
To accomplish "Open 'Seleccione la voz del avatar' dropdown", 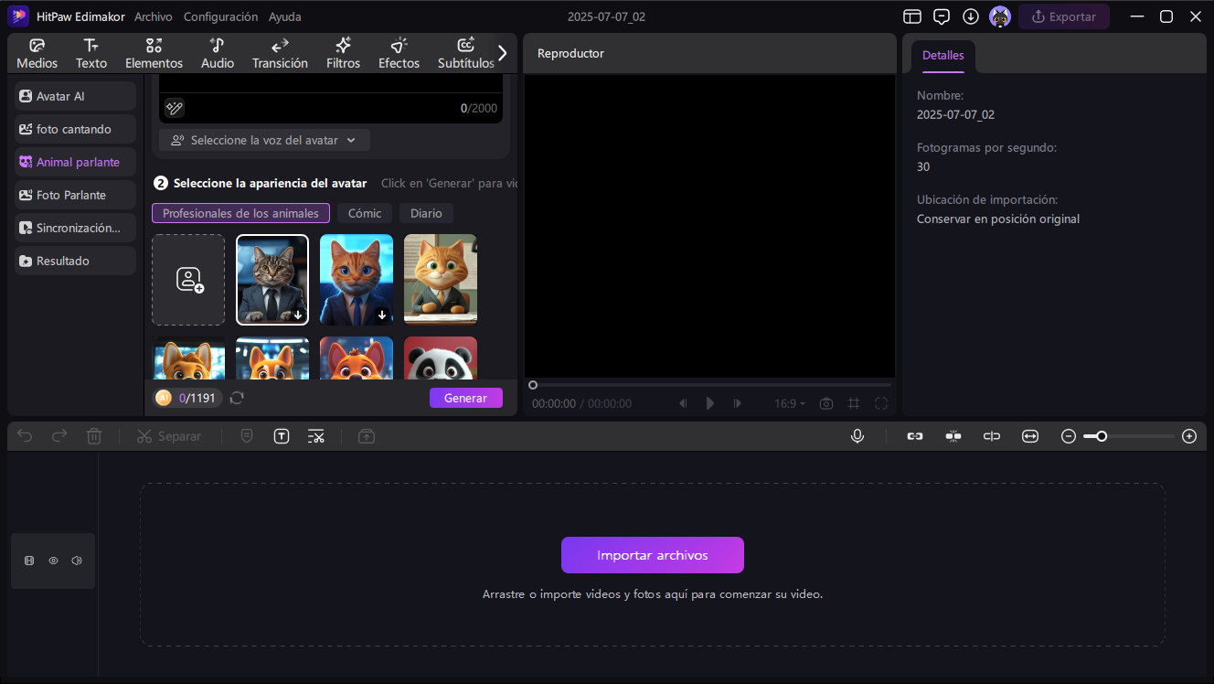I will [264, 140].
